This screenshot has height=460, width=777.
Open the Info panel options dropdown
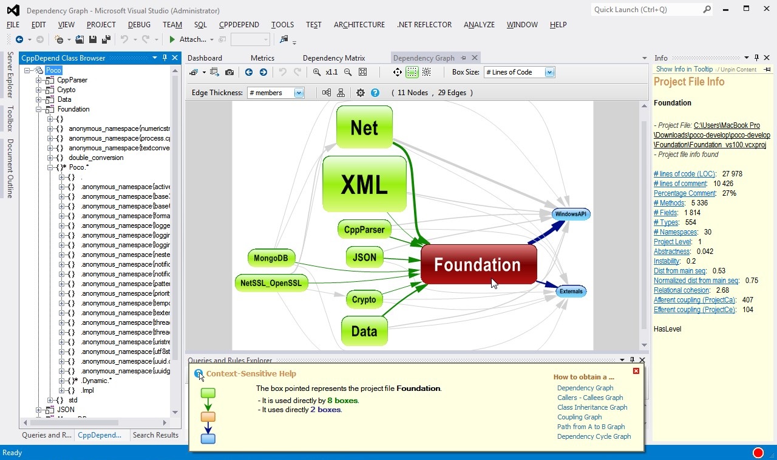[747, 58]
